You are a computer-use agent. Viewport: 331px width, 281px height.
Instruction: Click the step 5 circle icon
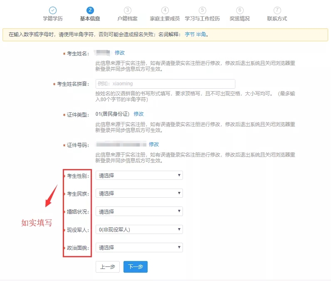202,10
